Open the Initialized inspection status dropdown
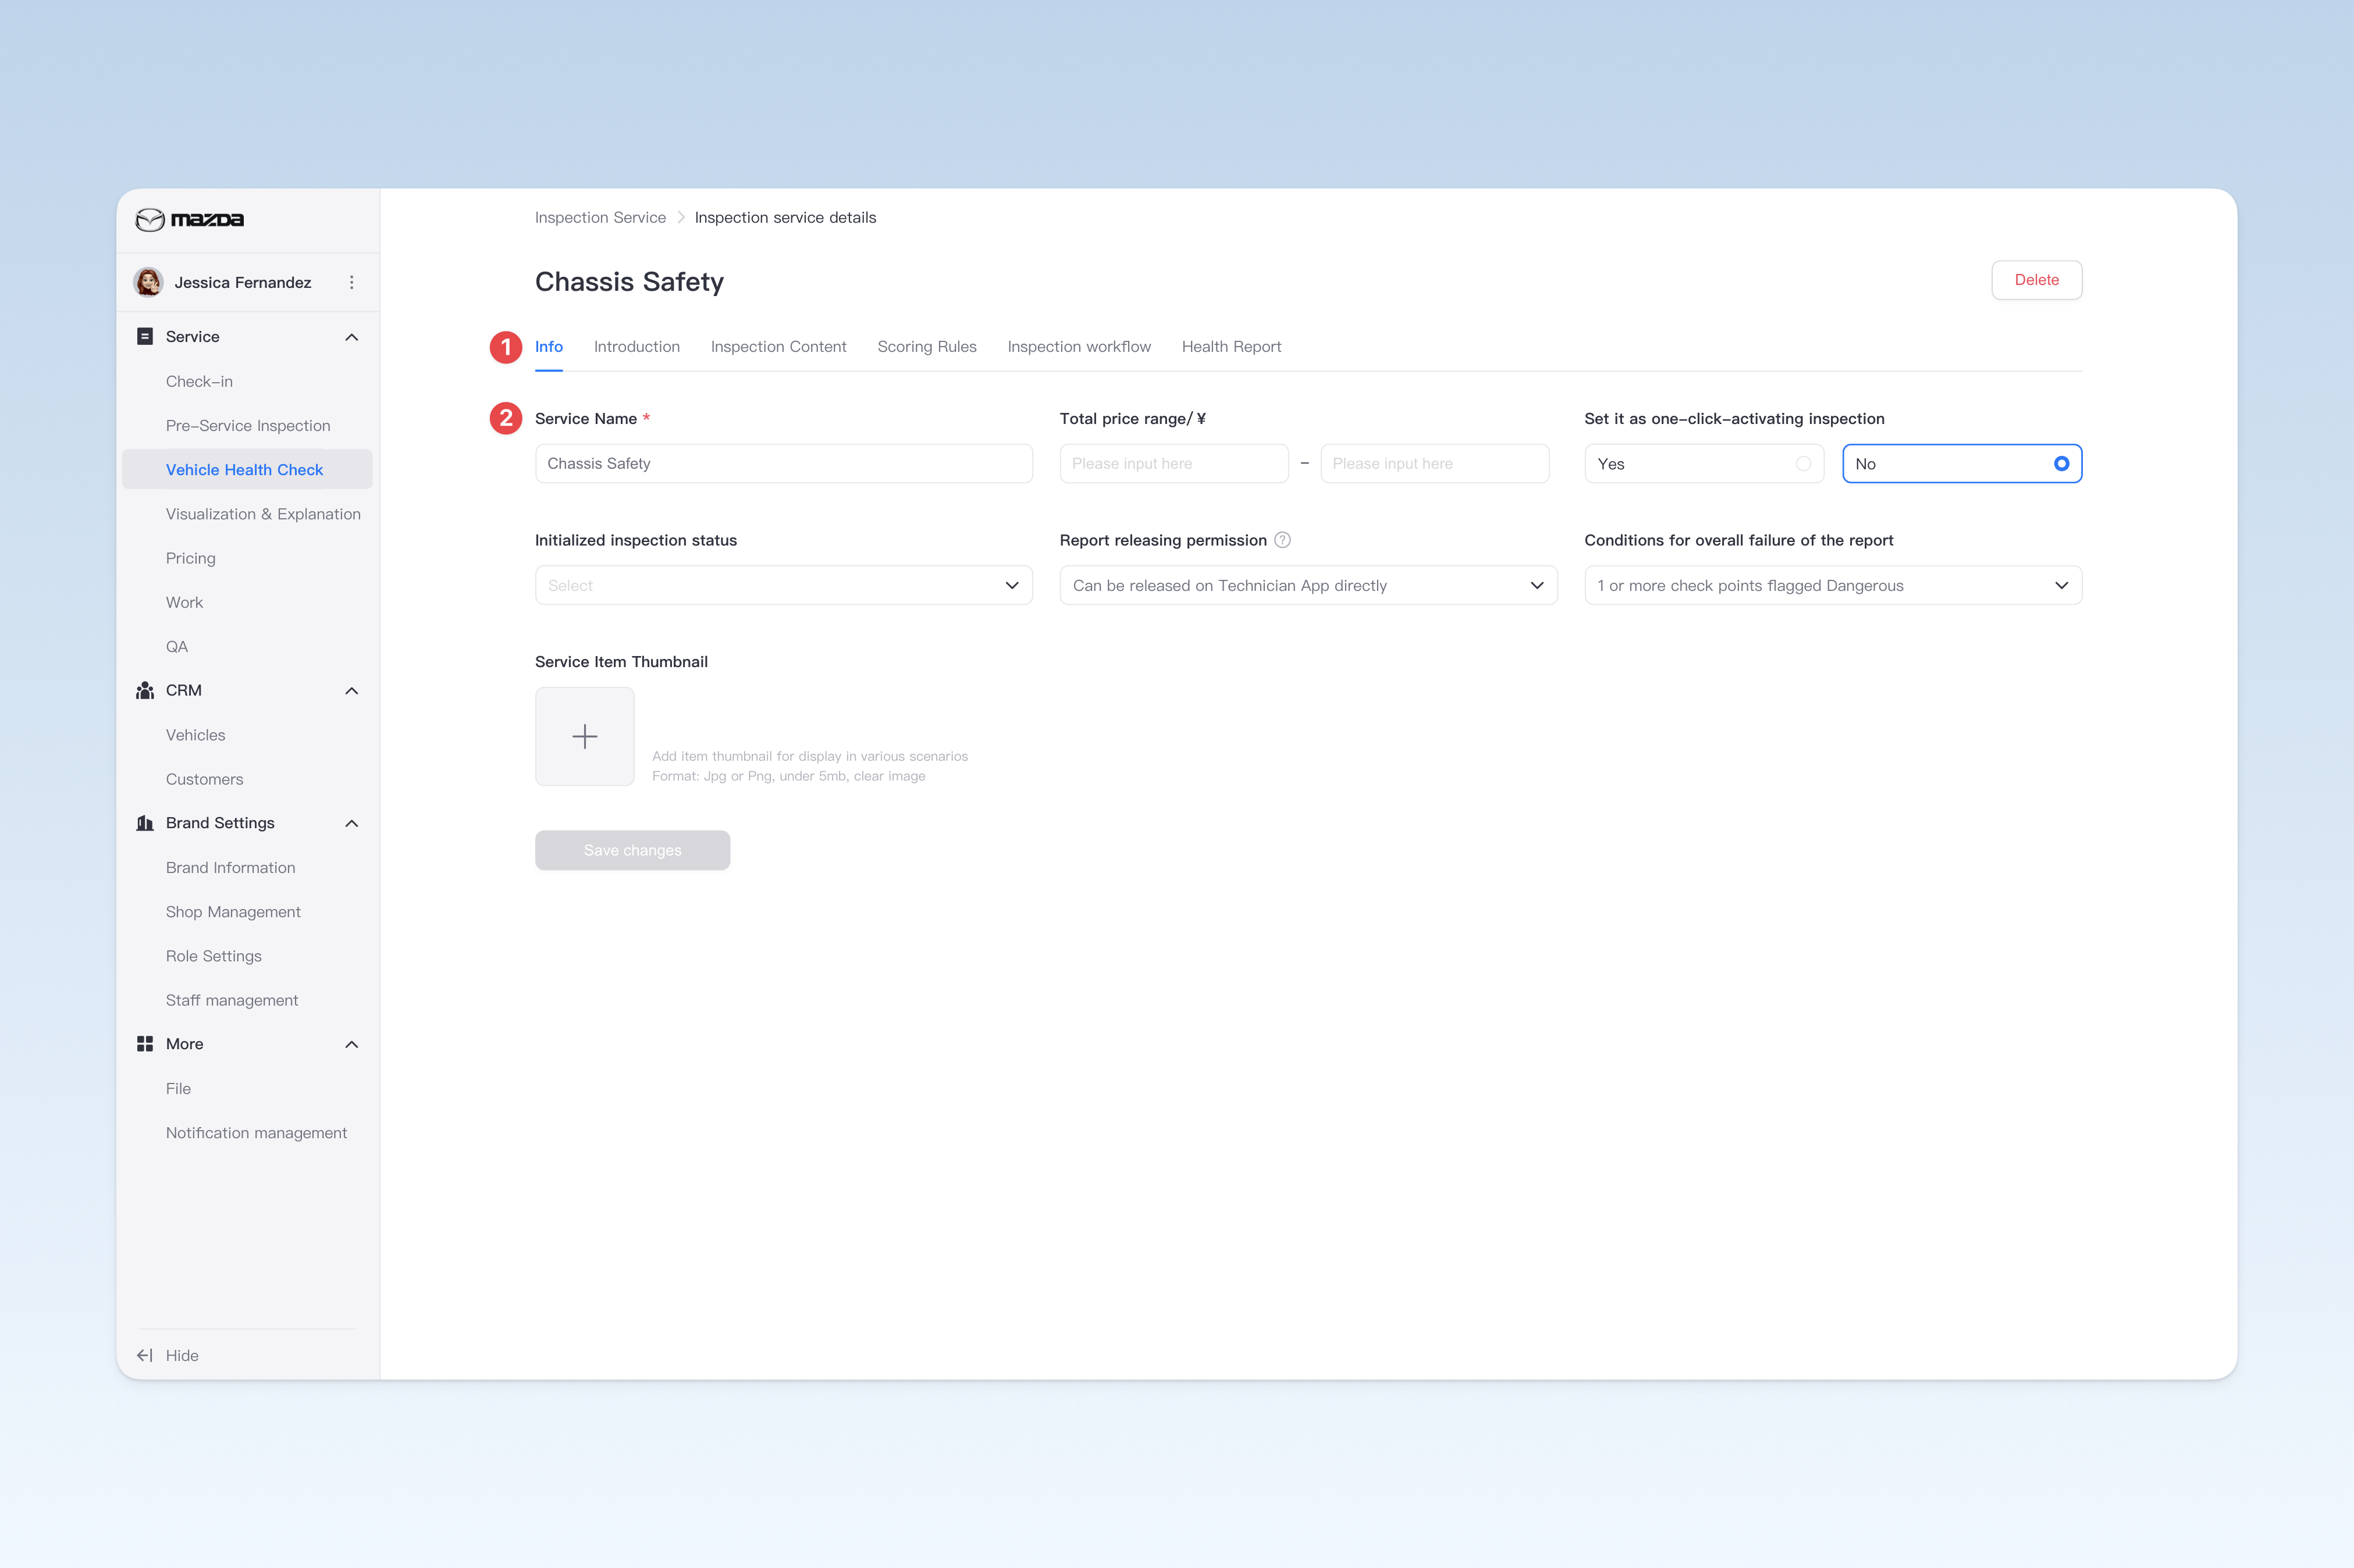Image resolution: width=2354 pixels, height=1568 pixels. point(783,586)
